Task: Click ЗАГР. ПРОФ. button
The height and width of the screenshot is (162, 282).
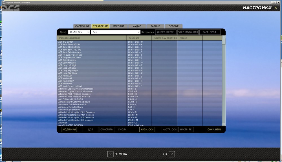Action: [x=210, y=32]
